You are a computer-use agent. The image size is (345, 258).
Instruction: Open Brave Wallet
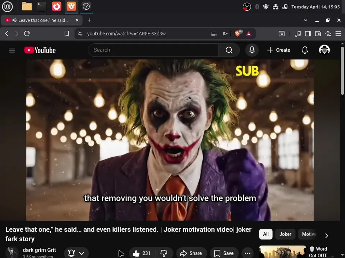[318, 34]
